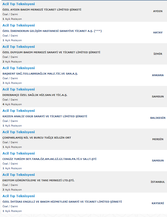Screen dimensions: 167x217
Task: Open Acil Tıp Teknisyeni listing for Özel Aydın Bakım Merkezi
Action: (18, 4)
